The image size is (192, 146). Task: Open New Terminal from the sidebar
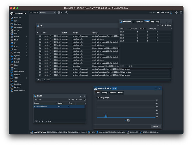click(x=19, y=72)
